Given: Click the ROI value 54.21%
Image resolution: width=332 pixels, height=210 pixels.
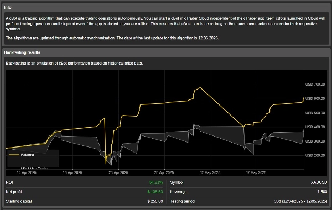Looking at the screenshot, I should click(x=156, y=182).
